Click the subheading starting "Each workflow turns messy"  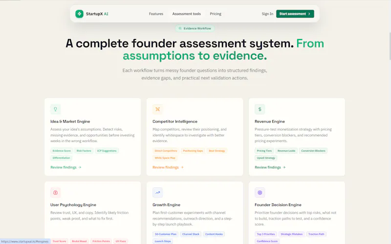(x=195, y=74)
